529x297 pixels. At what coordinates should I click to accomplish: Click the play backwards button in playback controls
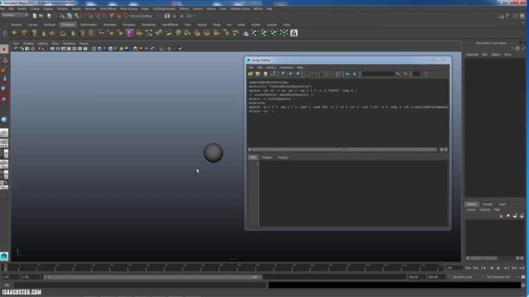[x=491, y=268]
